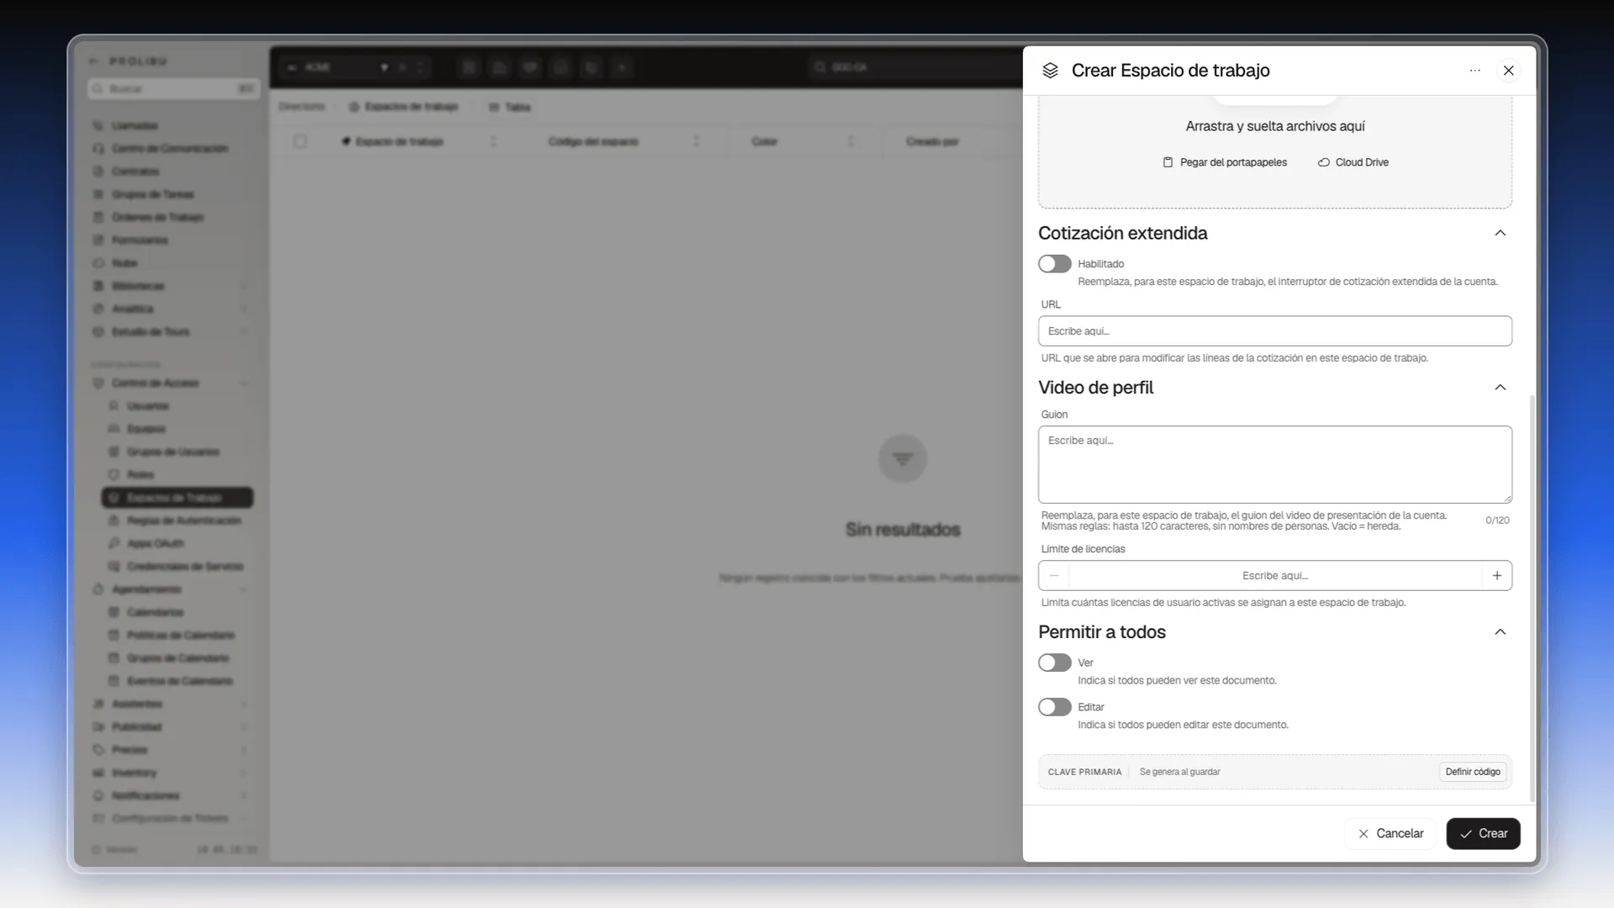
Task: Open the Color column options menu
Action: pos(851,141)
